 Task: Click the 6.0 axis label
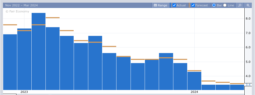[x=248, y=47]
